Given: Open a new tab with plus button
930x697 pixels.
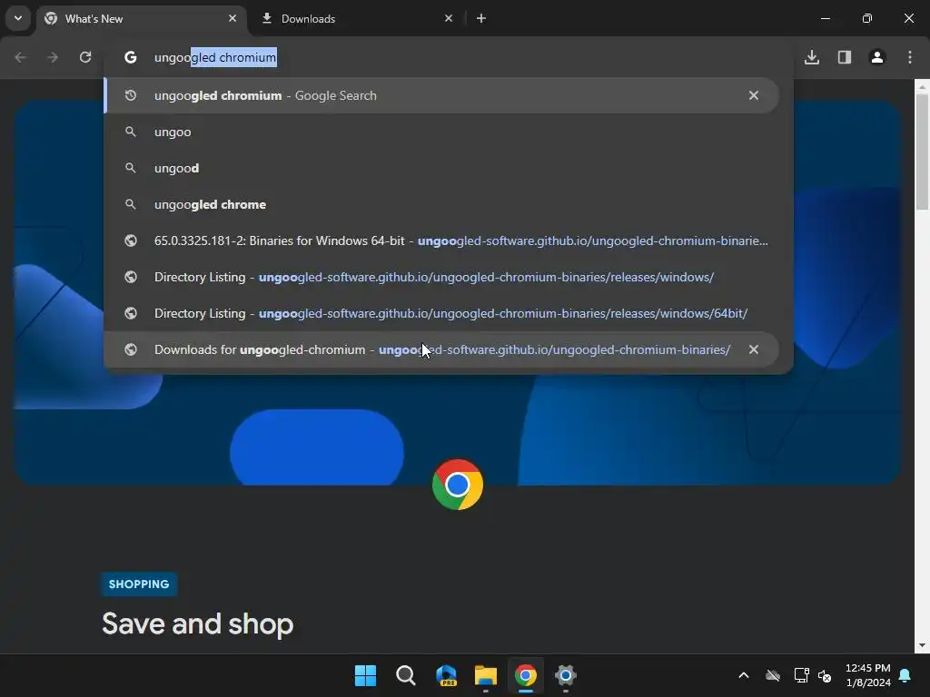Looking at the screenshot, I should pos(481,18).
